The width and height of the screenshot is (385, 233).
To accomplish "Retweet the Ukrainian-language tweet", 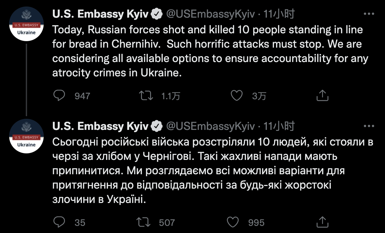I will point(144,222).
